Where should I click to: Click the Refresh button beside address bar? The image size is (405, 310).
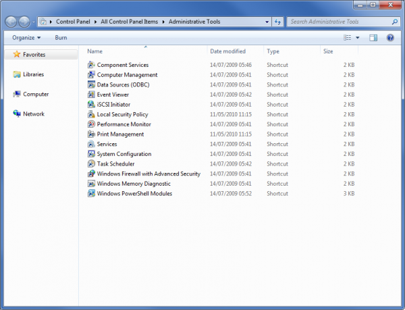click(277, 22)
